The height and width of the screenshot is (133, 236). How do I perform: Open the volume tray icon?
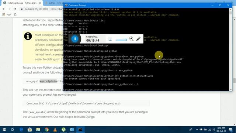(x=214, y=130)
